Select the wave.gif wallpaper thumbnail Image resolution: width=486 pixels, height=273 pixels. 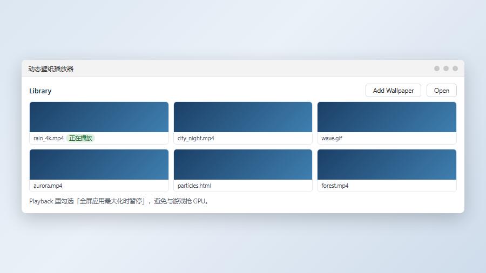click(387, 117)
